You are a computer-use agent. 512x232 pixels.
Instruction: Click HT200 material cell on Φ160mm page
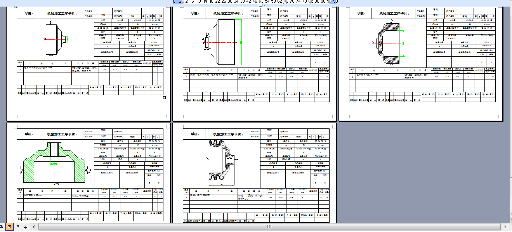pyautogui.click(x=320, y=24)
